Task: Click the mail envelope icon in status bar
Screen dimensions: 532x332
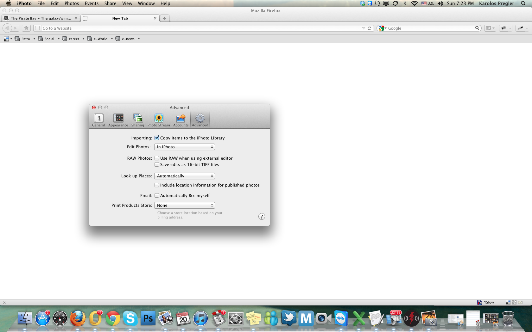Action: (520, 302)
